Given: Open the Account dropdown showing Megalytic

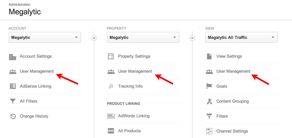Looking at the screenshot, I should tap(45, 38).
